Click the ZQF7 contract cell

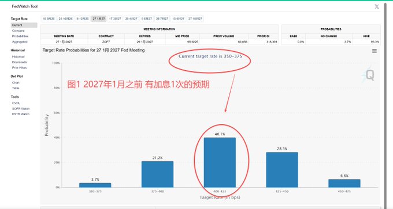(x=106, y=42)
